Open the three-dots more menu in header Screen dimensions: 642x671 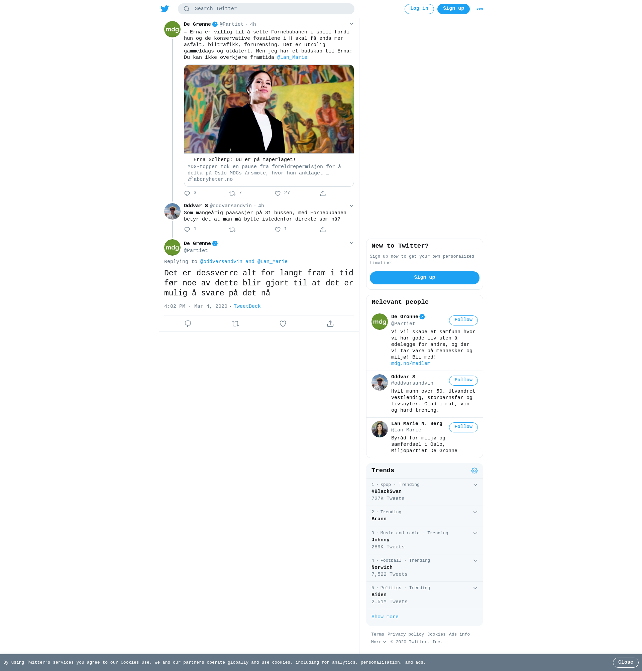tap(480, 9)
